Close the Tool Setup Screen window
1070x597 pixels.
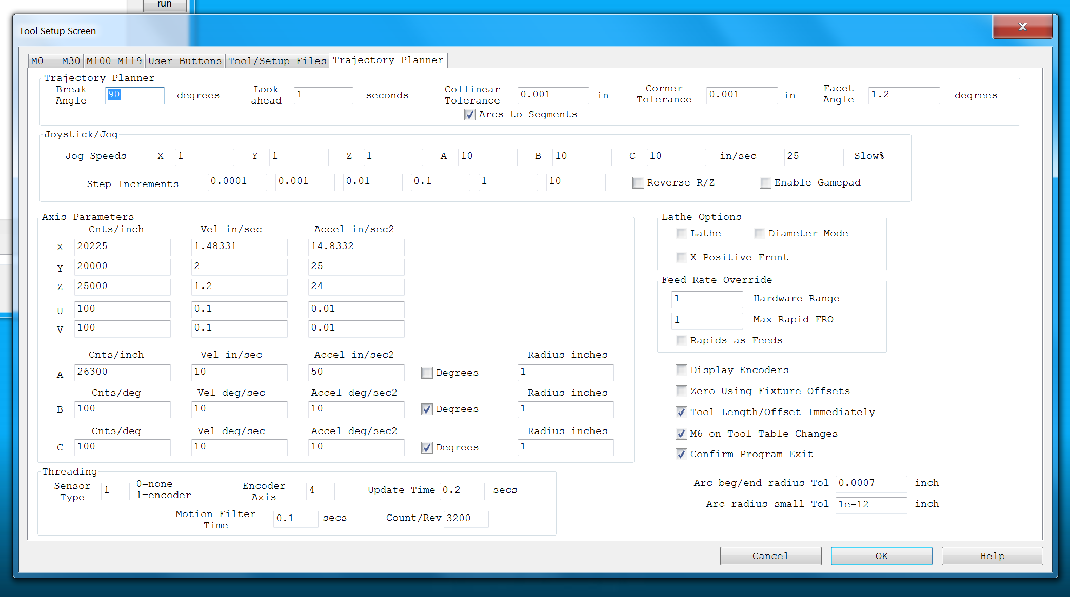click(x=1022, y=27)
